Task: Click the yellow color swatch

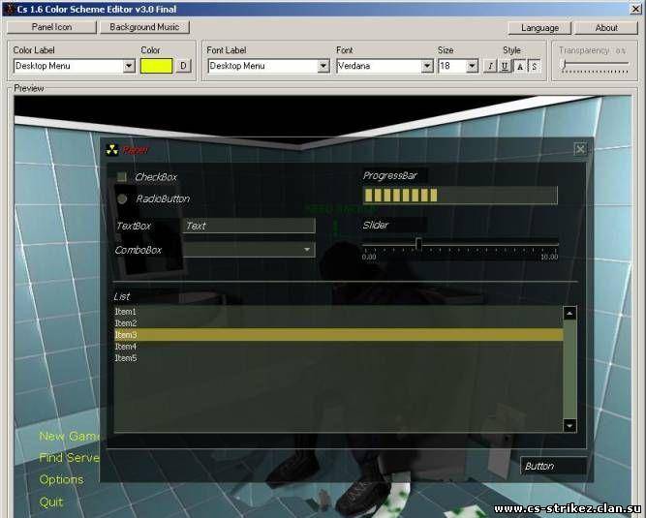Action: pos(156,66)
